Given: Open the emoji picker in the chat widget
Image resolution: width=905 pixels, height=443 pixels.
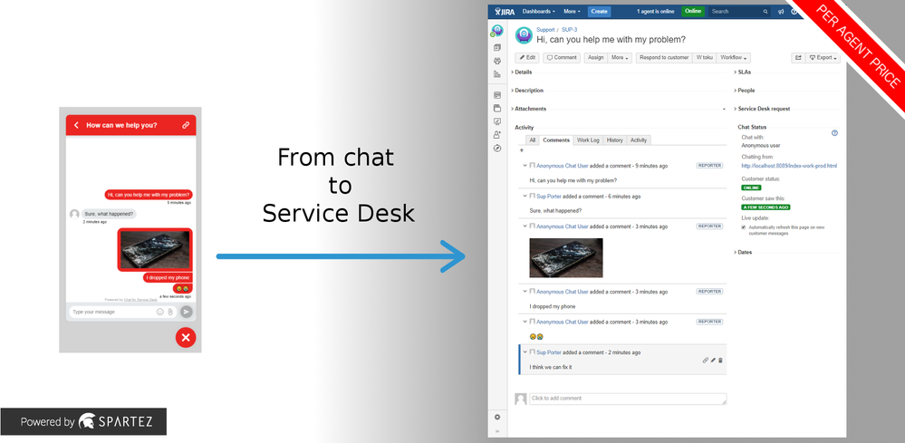Looking at the screenshot, I should pos(159,312).
